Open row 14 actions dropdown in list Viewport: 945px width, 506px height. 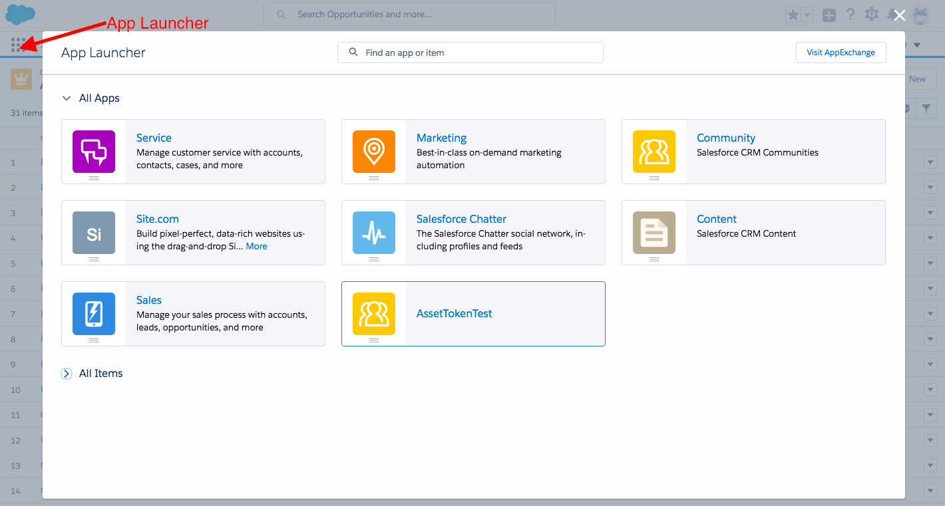point(930,491)
